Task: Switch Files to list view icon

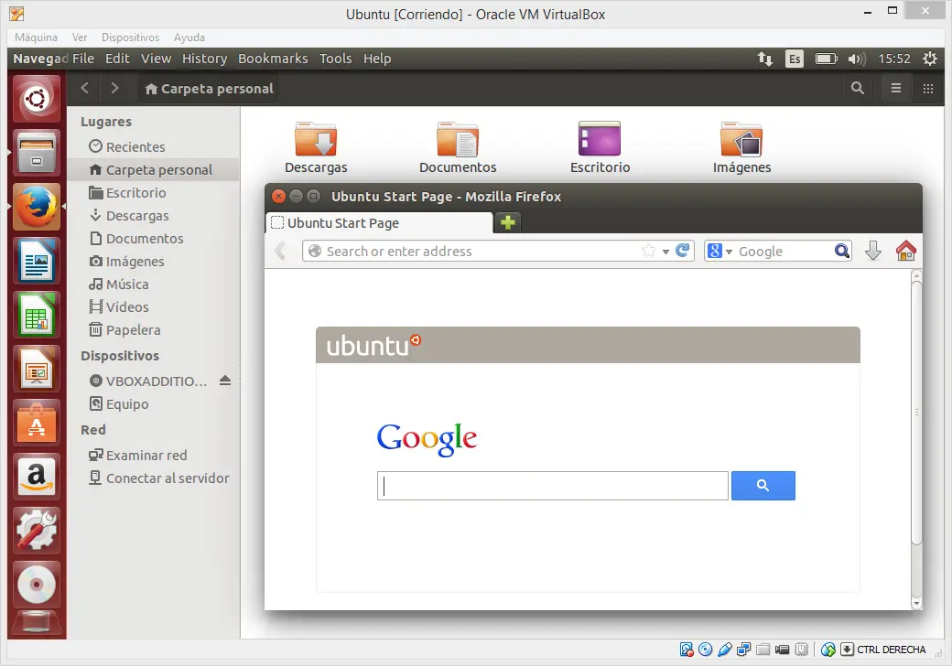Action: click(895, 88)
